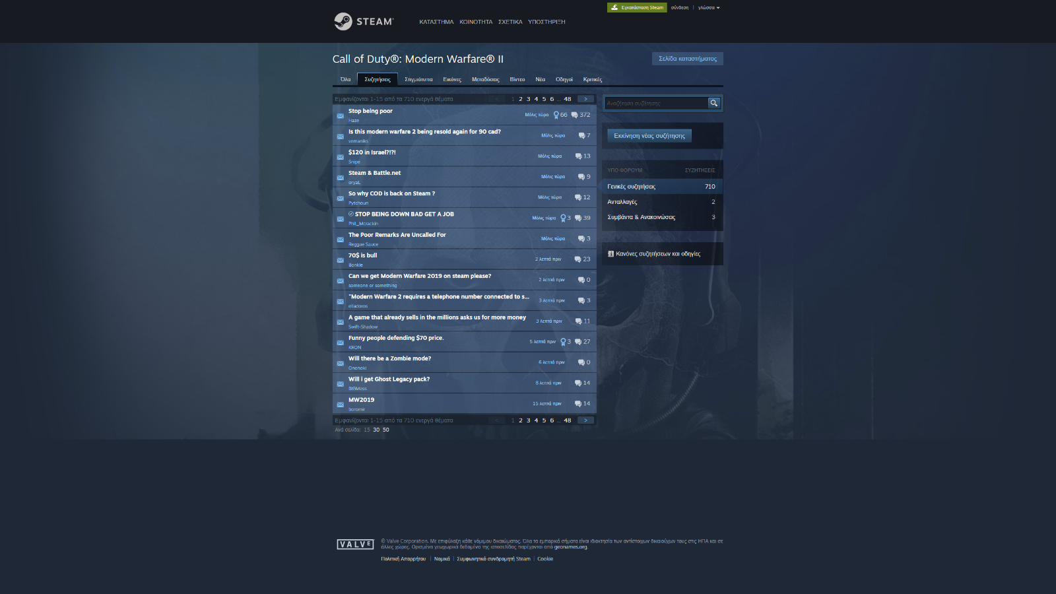
Task: Switch to the Κριτικές tab
Action: (593, 79)
